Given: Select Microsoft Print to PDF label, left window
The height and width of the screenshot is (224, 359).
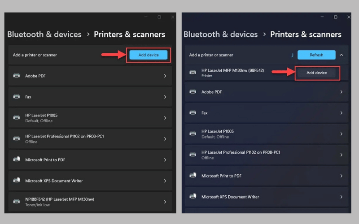Looking at the screenshot, I should point(45,160).
